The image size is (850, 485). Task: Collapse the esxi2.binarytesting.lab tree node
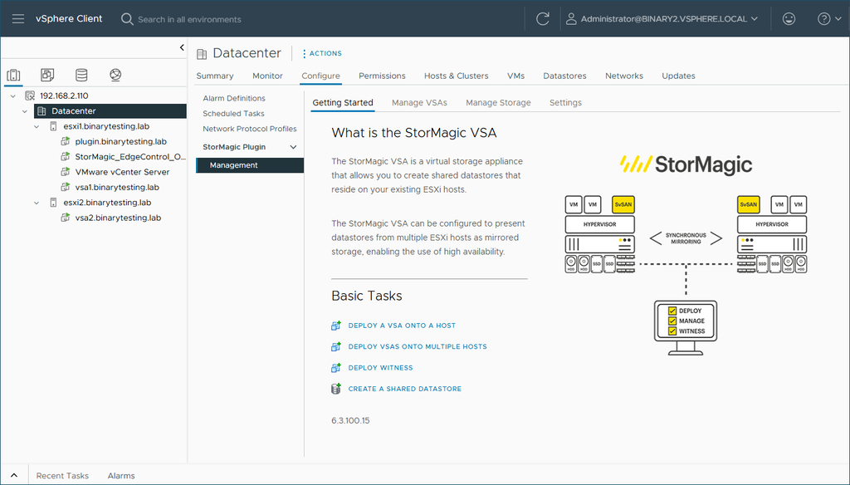click(36, 202)
